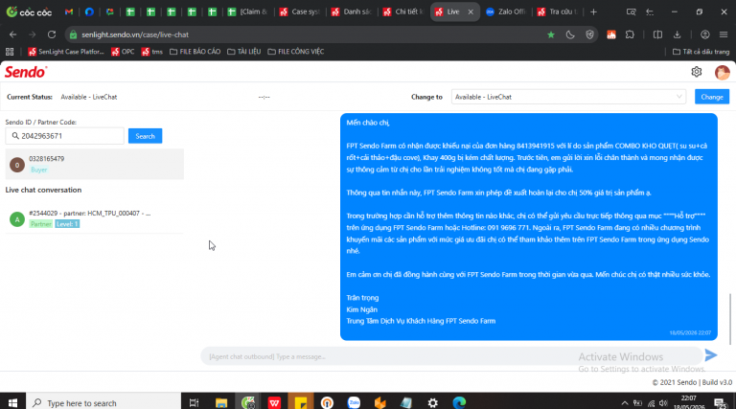Show hidden system tray icons

click(x=624, y=403)
